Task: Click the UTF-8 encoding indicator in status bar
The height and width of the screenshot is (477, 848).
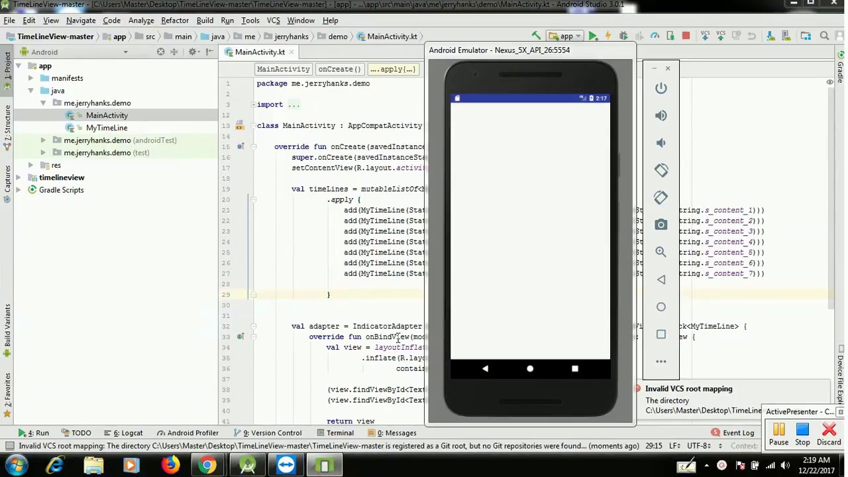Action: click(x=700, y=446)
